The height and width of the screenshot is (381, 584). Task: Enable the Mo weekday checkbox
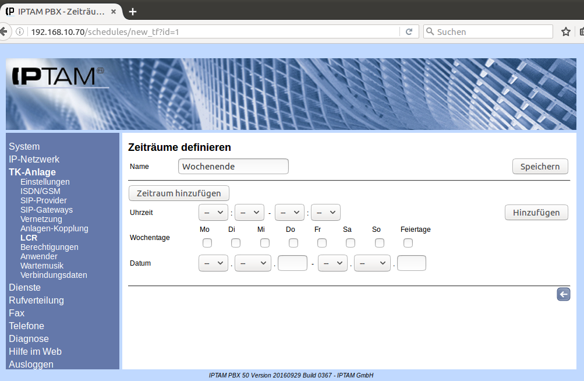click(207, 243)
